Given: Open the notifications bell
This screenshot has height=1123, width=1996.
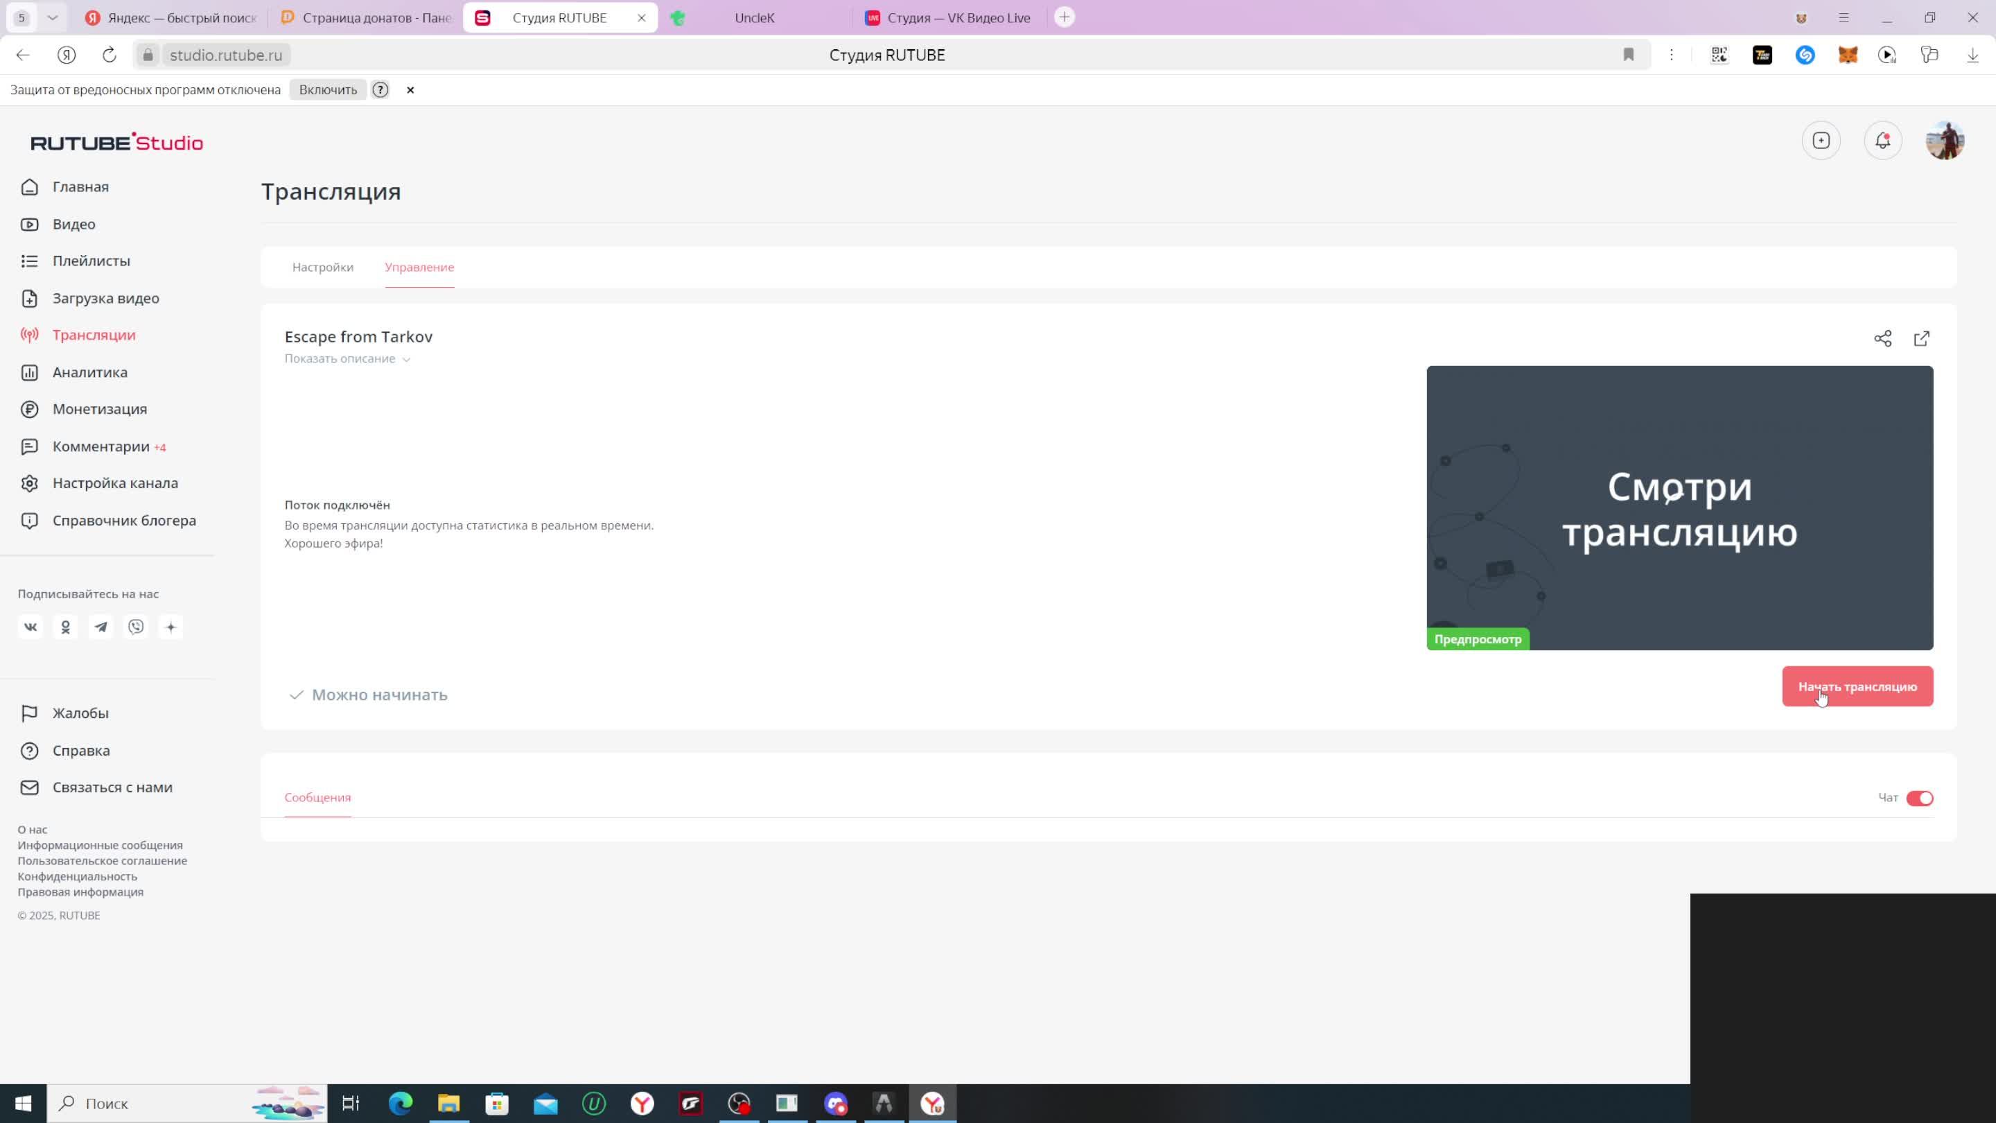Looking at the screenshot, I should pos(1883,140).
